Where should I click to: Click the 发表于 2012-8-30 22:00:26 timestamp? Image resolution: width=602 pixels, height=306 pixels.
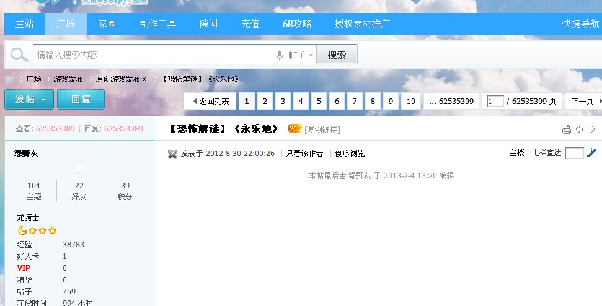point(228,154)
